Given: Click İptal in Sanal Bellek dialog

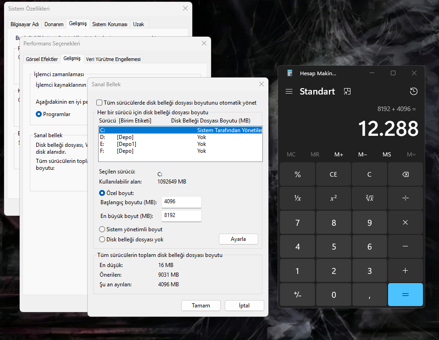Looking at the screenshot, I should point(244,305).
